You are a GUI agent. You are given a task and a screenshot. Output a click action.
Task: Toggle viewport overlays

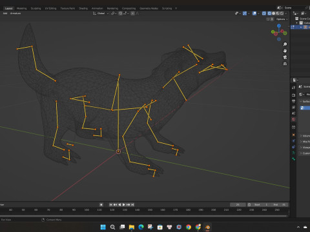point(254,14)
